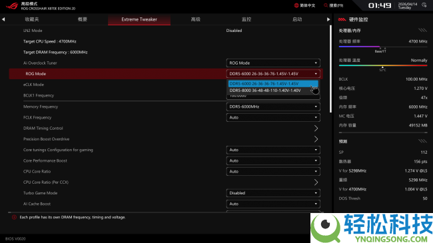Click the ROG Mode highlighted row label
This screenshot has width=433, height=243.
(x=35, y=74)
